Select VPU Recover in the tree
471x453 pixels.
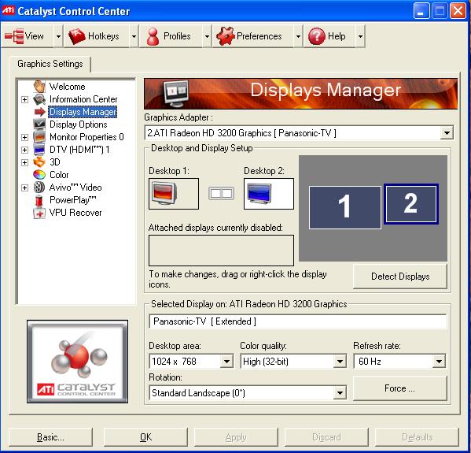[75, 213]
